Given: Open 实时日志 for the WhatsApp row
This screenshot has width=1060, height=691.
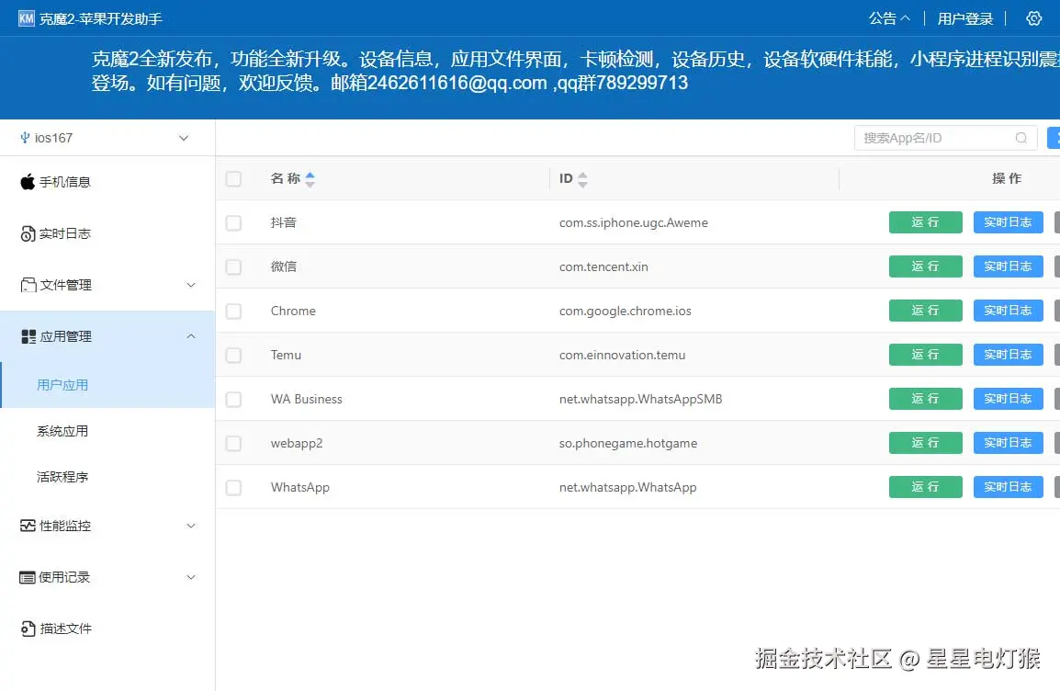Looking at the screenshot, I should point(1008,486).
